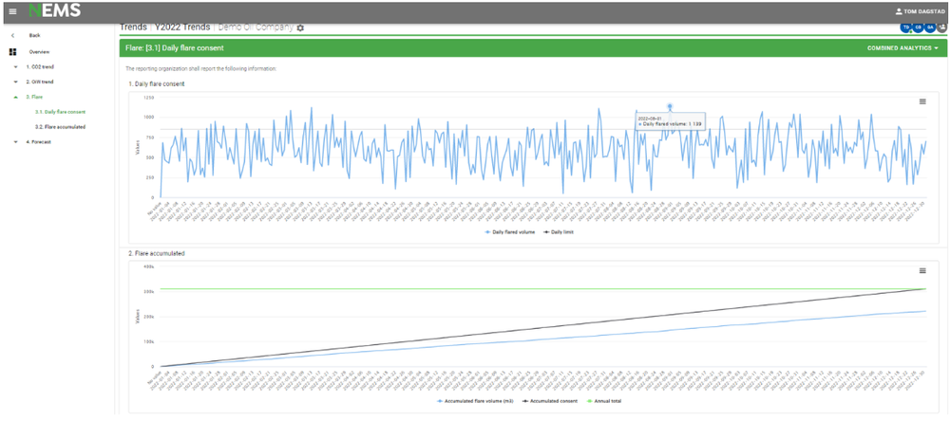Click the Daily flared volume 1 139 tooltip
This screenshot has height=421, width=950.
click(x=670, y=119)
